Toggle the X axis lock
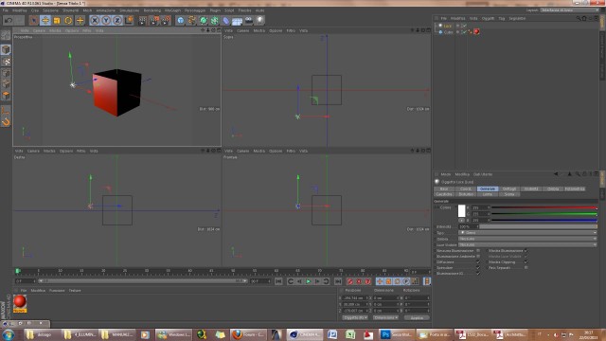 [95, 20]
